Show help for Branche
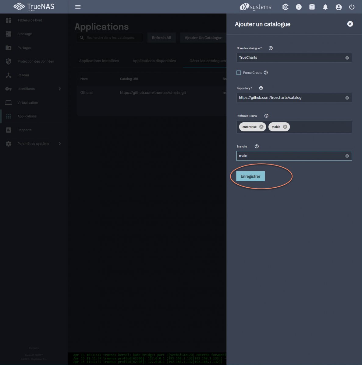Screen dimensions: 362x365 257,147
